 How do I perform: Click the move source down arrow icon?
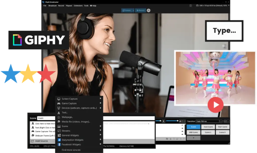pyautogui.click(x=181, y=139)
